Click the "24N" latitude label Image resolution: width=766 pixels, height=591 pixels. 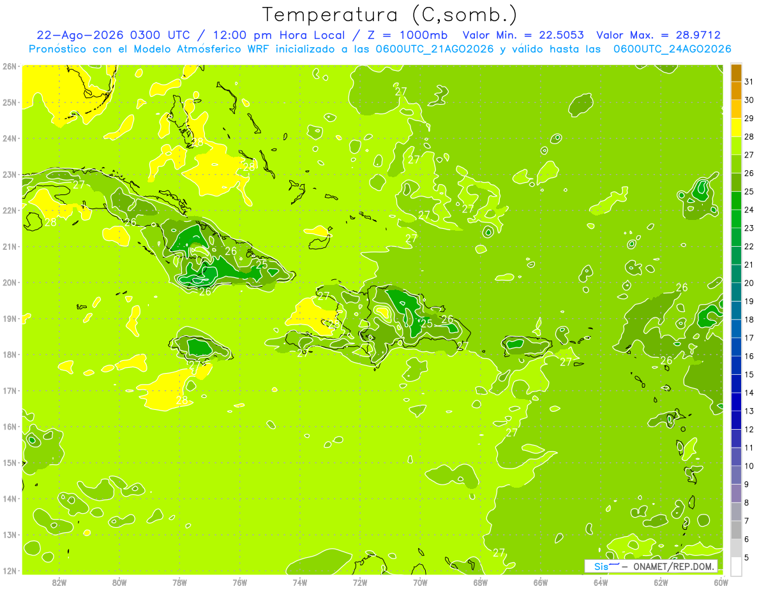(10, 138)
